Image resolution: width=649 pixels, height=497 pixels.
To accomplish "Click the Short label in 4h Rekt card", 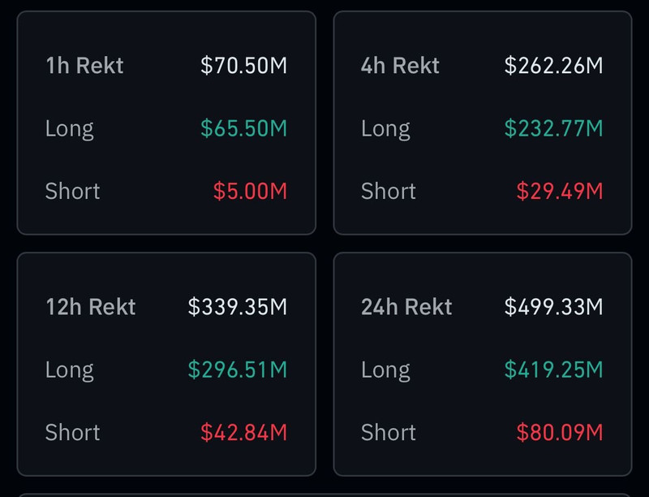I will point(389,191).
